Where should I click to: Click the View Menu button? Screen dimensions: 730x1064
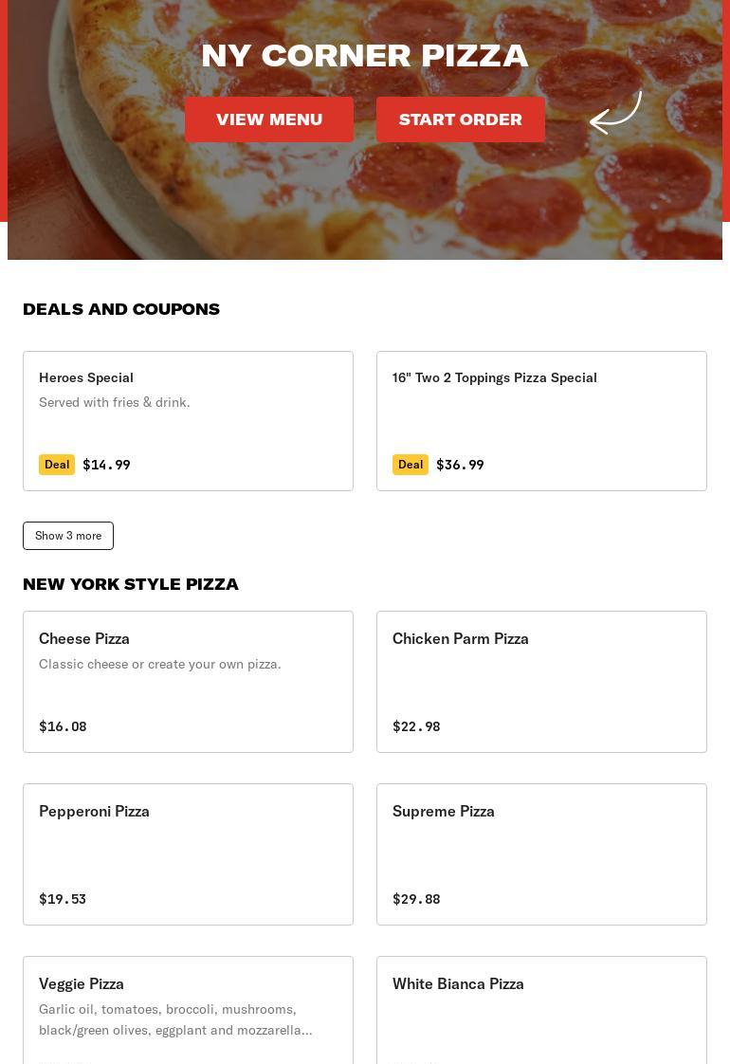(x=269, y=119)
